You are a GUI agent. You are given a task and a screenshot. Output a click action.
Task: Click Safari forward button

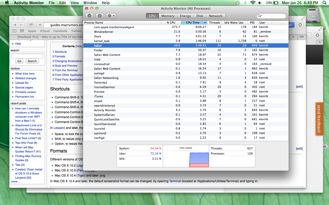[x=22, y=25]
